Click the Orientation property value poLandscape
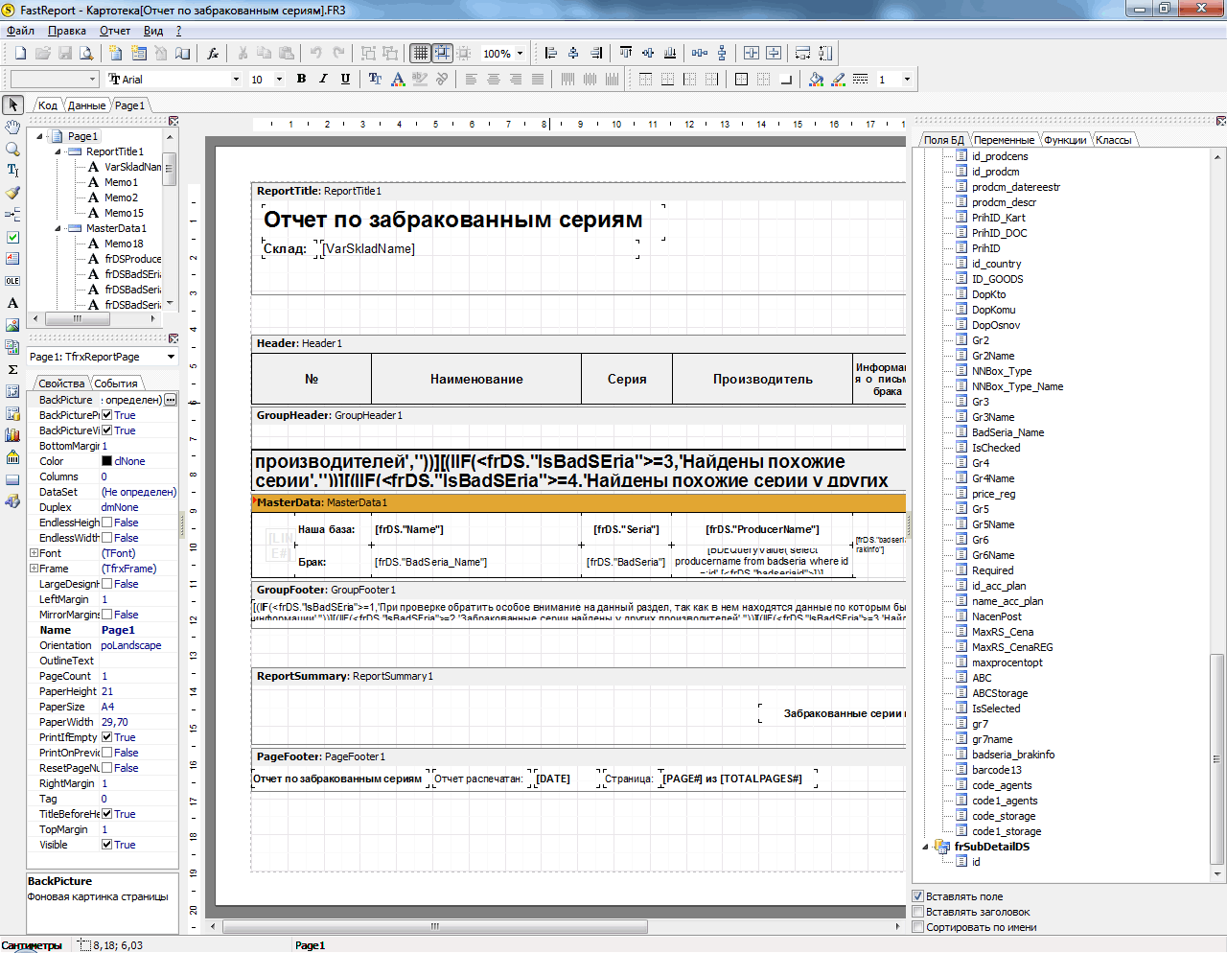1227x953 pixels. [x=131, y=645]
